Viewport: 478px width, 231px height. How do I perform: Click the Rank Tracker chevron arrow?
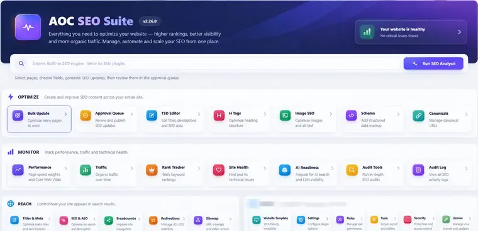[199, 168]
